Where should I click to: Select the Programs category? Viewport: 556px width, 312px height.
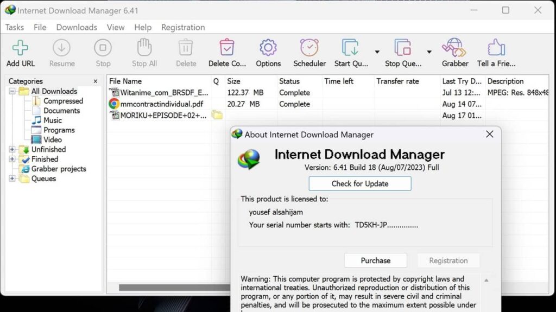coord(59,130)
